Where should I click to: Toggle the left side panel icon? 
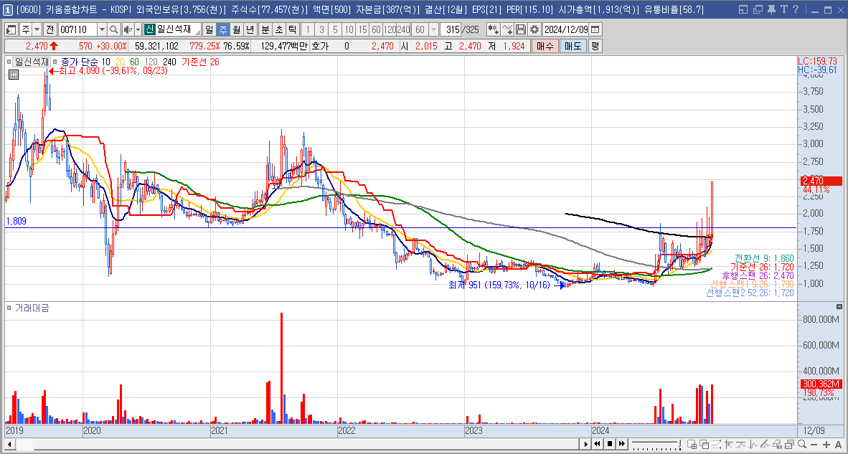(11, 29)
